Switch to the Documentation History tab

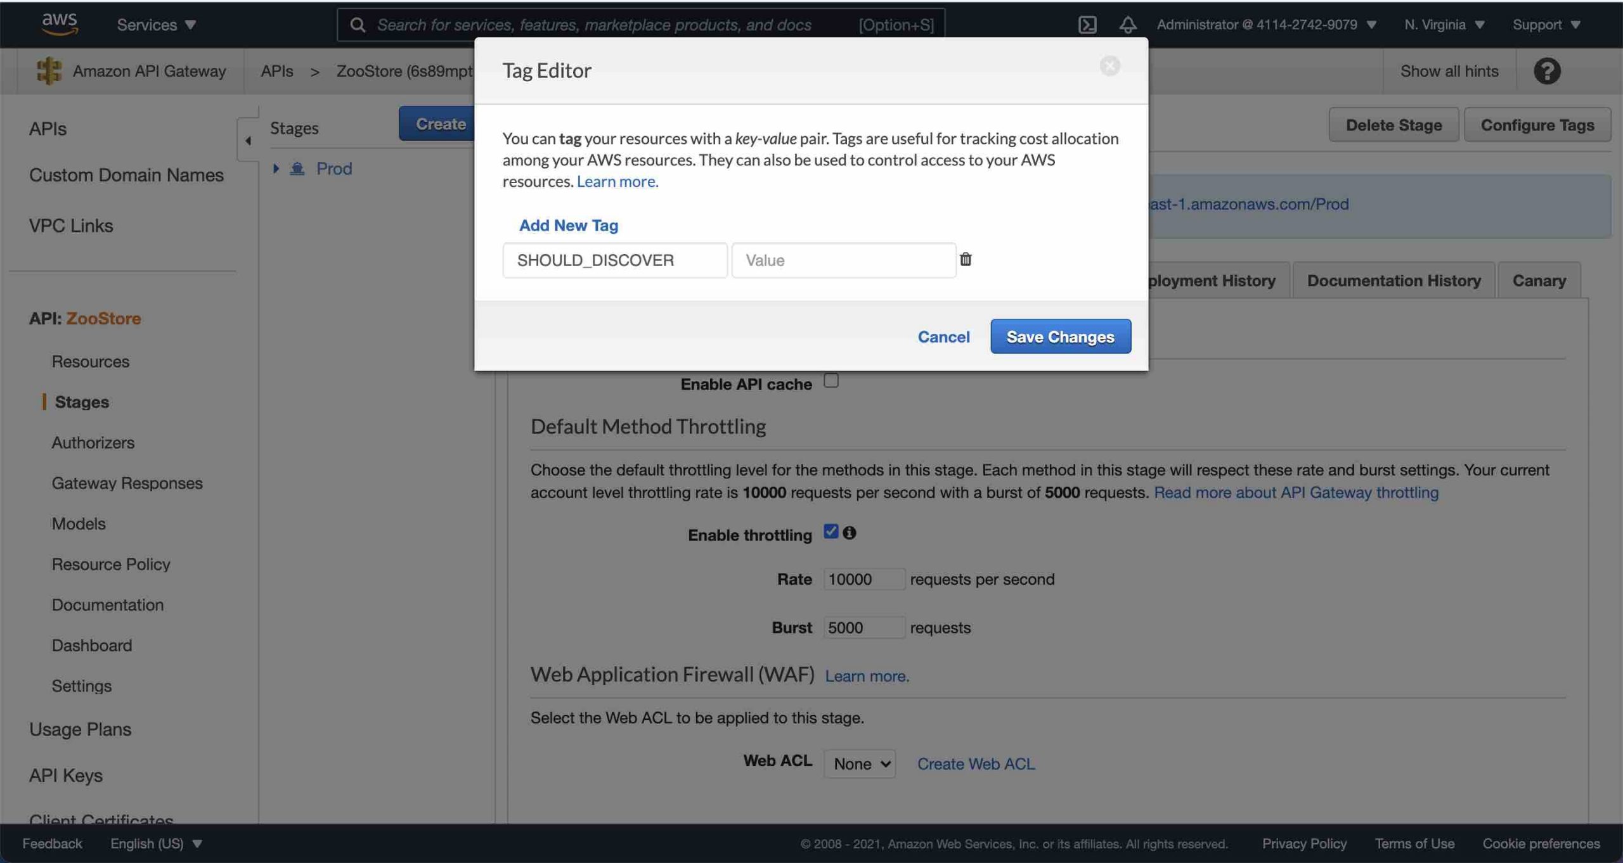[1393, 280]
